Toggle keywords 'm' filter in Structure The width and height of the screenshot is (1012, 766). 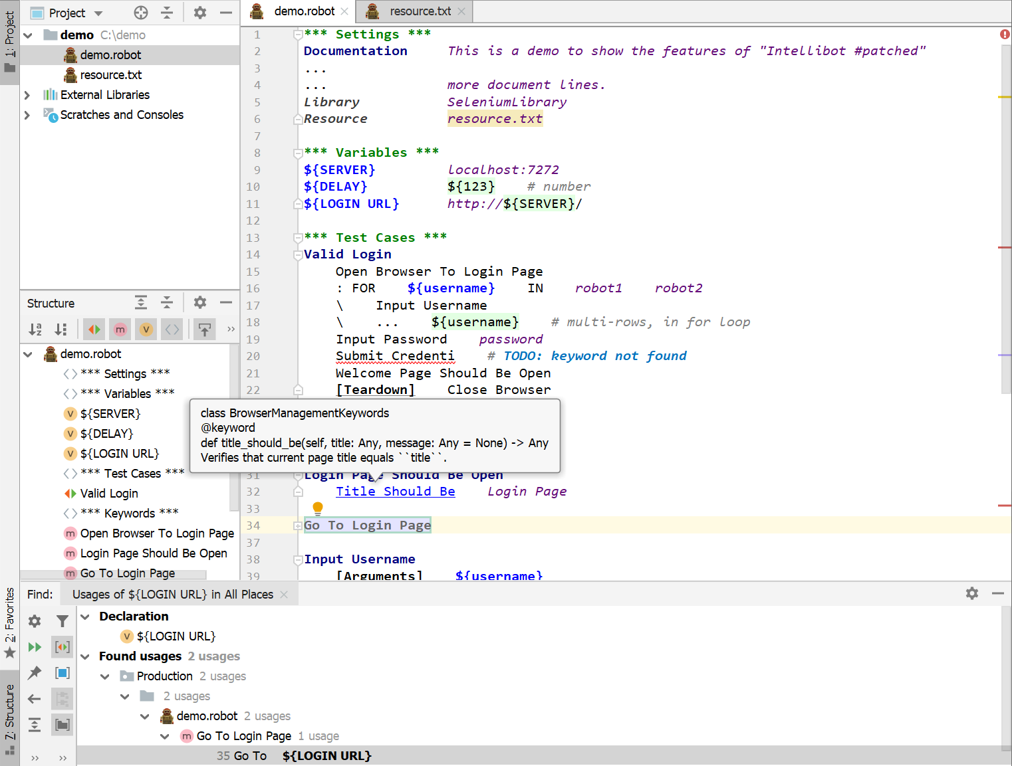coord(120,329)
